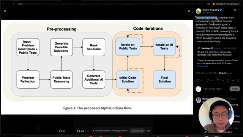Open the Andrej Karpathy name link
Screen dimensions: 243x137
click(211, 10)
